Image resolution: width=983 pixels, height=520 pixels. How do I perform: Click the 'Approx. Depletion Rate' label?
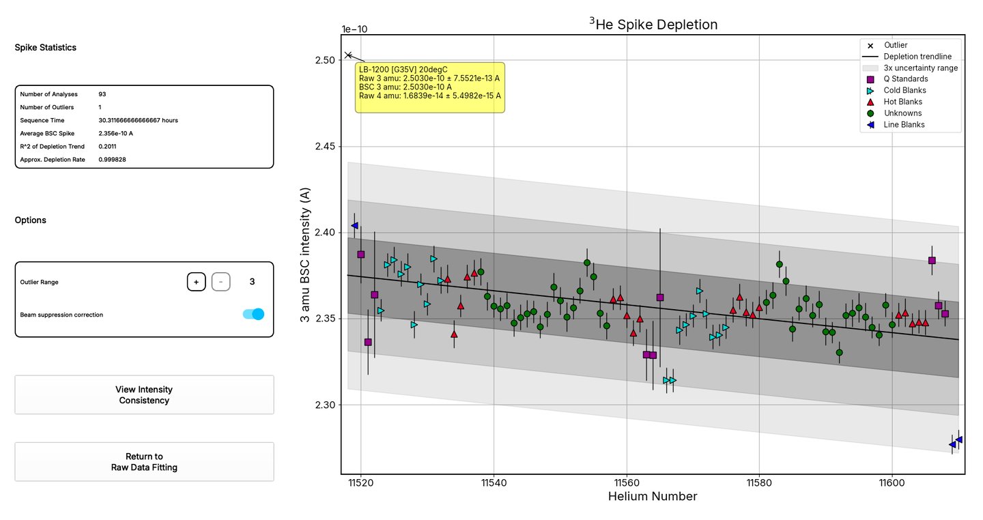click(53, 159)
